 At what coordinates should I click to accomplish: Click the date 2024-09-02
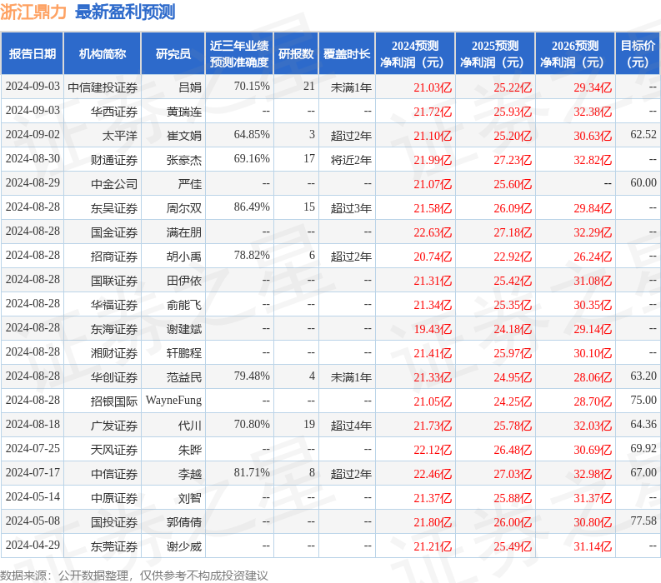click(x=33, y=134)
